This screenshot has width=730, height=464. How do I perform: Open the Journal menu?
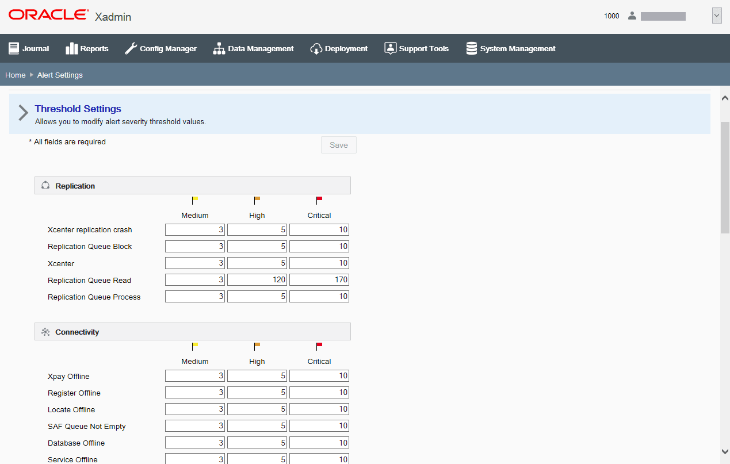tap(29, 48)
